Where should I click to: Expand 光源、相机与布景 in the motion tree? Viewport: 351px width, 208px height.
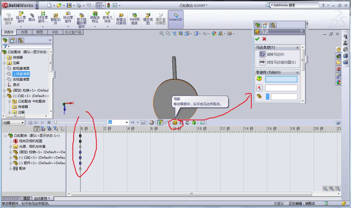tap(11, 147)
